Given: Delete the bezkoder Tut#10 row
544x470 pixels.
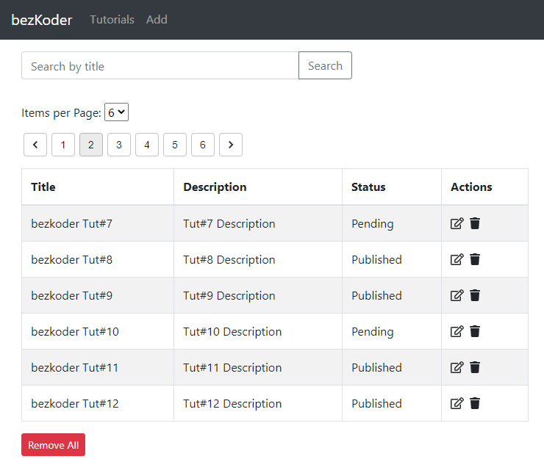Looking at the screenshot, I should [475, 332].
